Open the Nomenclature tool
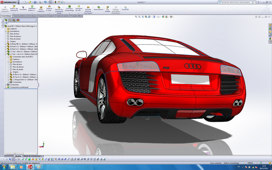 pyautogui.click(x=99, y=8)
